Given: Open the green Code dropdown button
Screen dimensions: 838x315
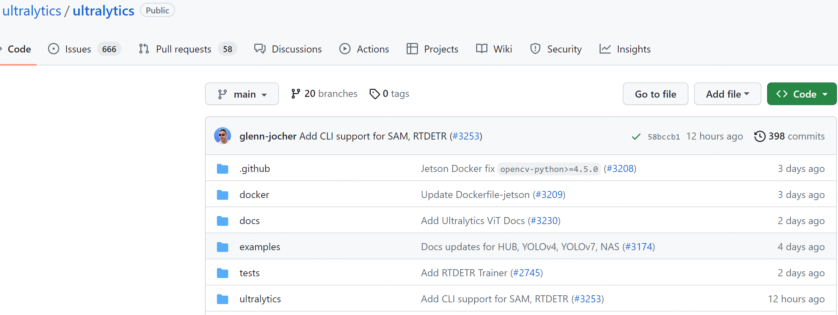Looking at the screenshot, I should coord(802,94).
